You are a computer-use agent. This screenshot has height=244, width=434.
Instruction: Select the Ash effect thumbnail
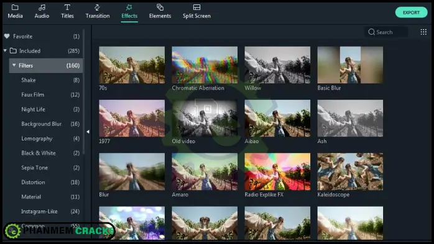(350, 118)
